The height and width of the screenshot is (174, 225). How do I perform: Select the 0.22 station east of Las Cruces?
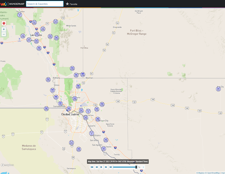tap(50, 36)
